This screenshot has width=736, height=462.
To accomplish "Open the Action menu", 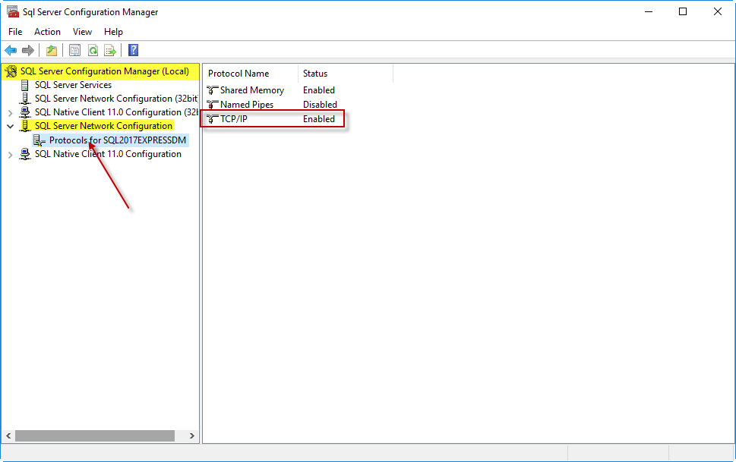I will pyautogui.click(x=47, y=31).
